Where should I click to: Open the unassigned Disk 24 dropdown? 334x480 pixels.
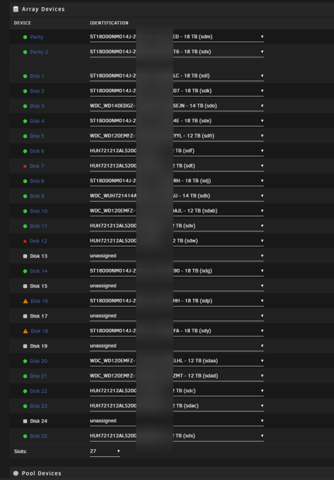(177, 421)
